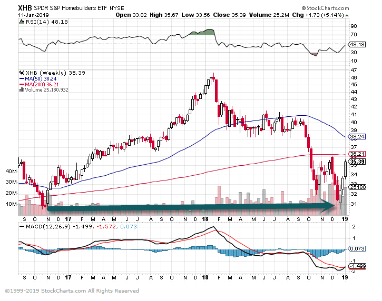Click the -1.499 tag on MACD right axis

click(x=357, y=266)
